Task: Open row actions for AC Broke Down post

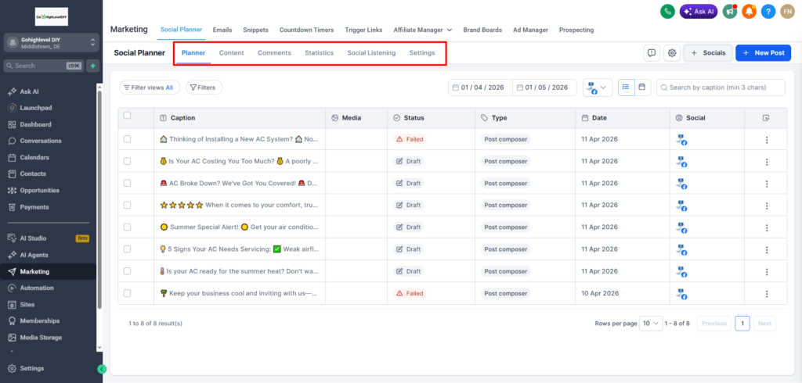Action: point(766,184)
